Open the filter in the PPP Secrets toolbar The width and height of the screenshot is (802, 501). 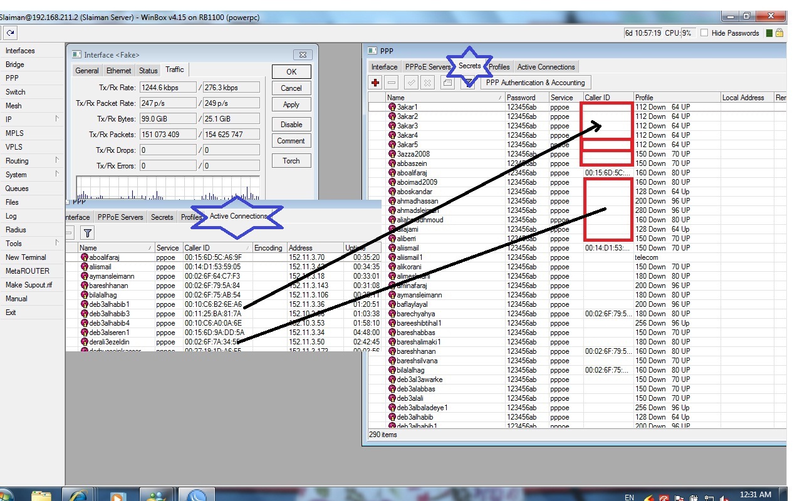coord(467,82)
